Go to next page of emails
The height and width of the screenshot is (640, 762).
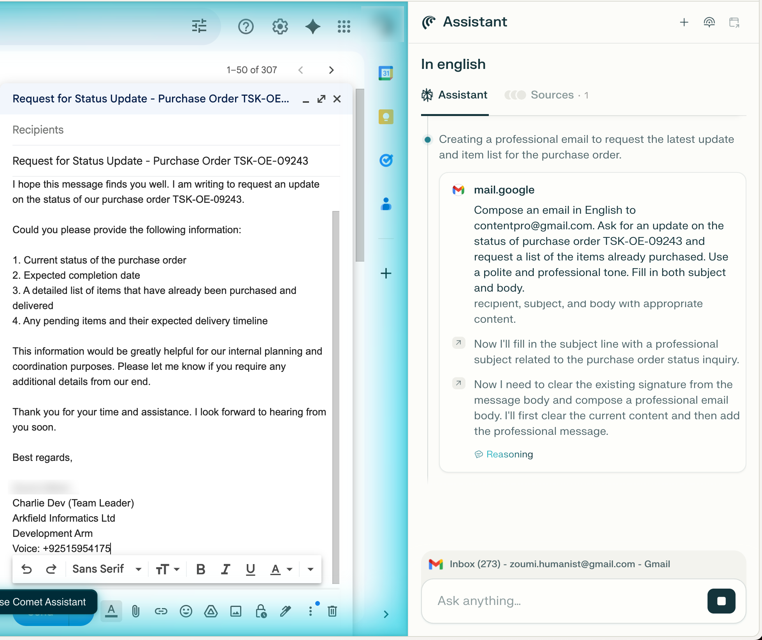point(331,70)
